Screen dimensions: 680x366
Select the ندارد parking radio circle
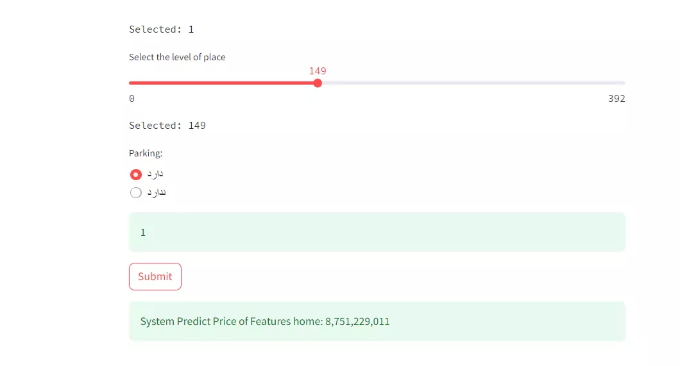(135, 193)
